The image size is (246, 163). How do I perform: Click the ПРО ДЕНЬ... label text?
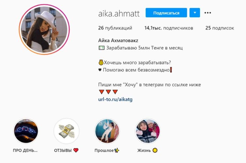point(25,150)
